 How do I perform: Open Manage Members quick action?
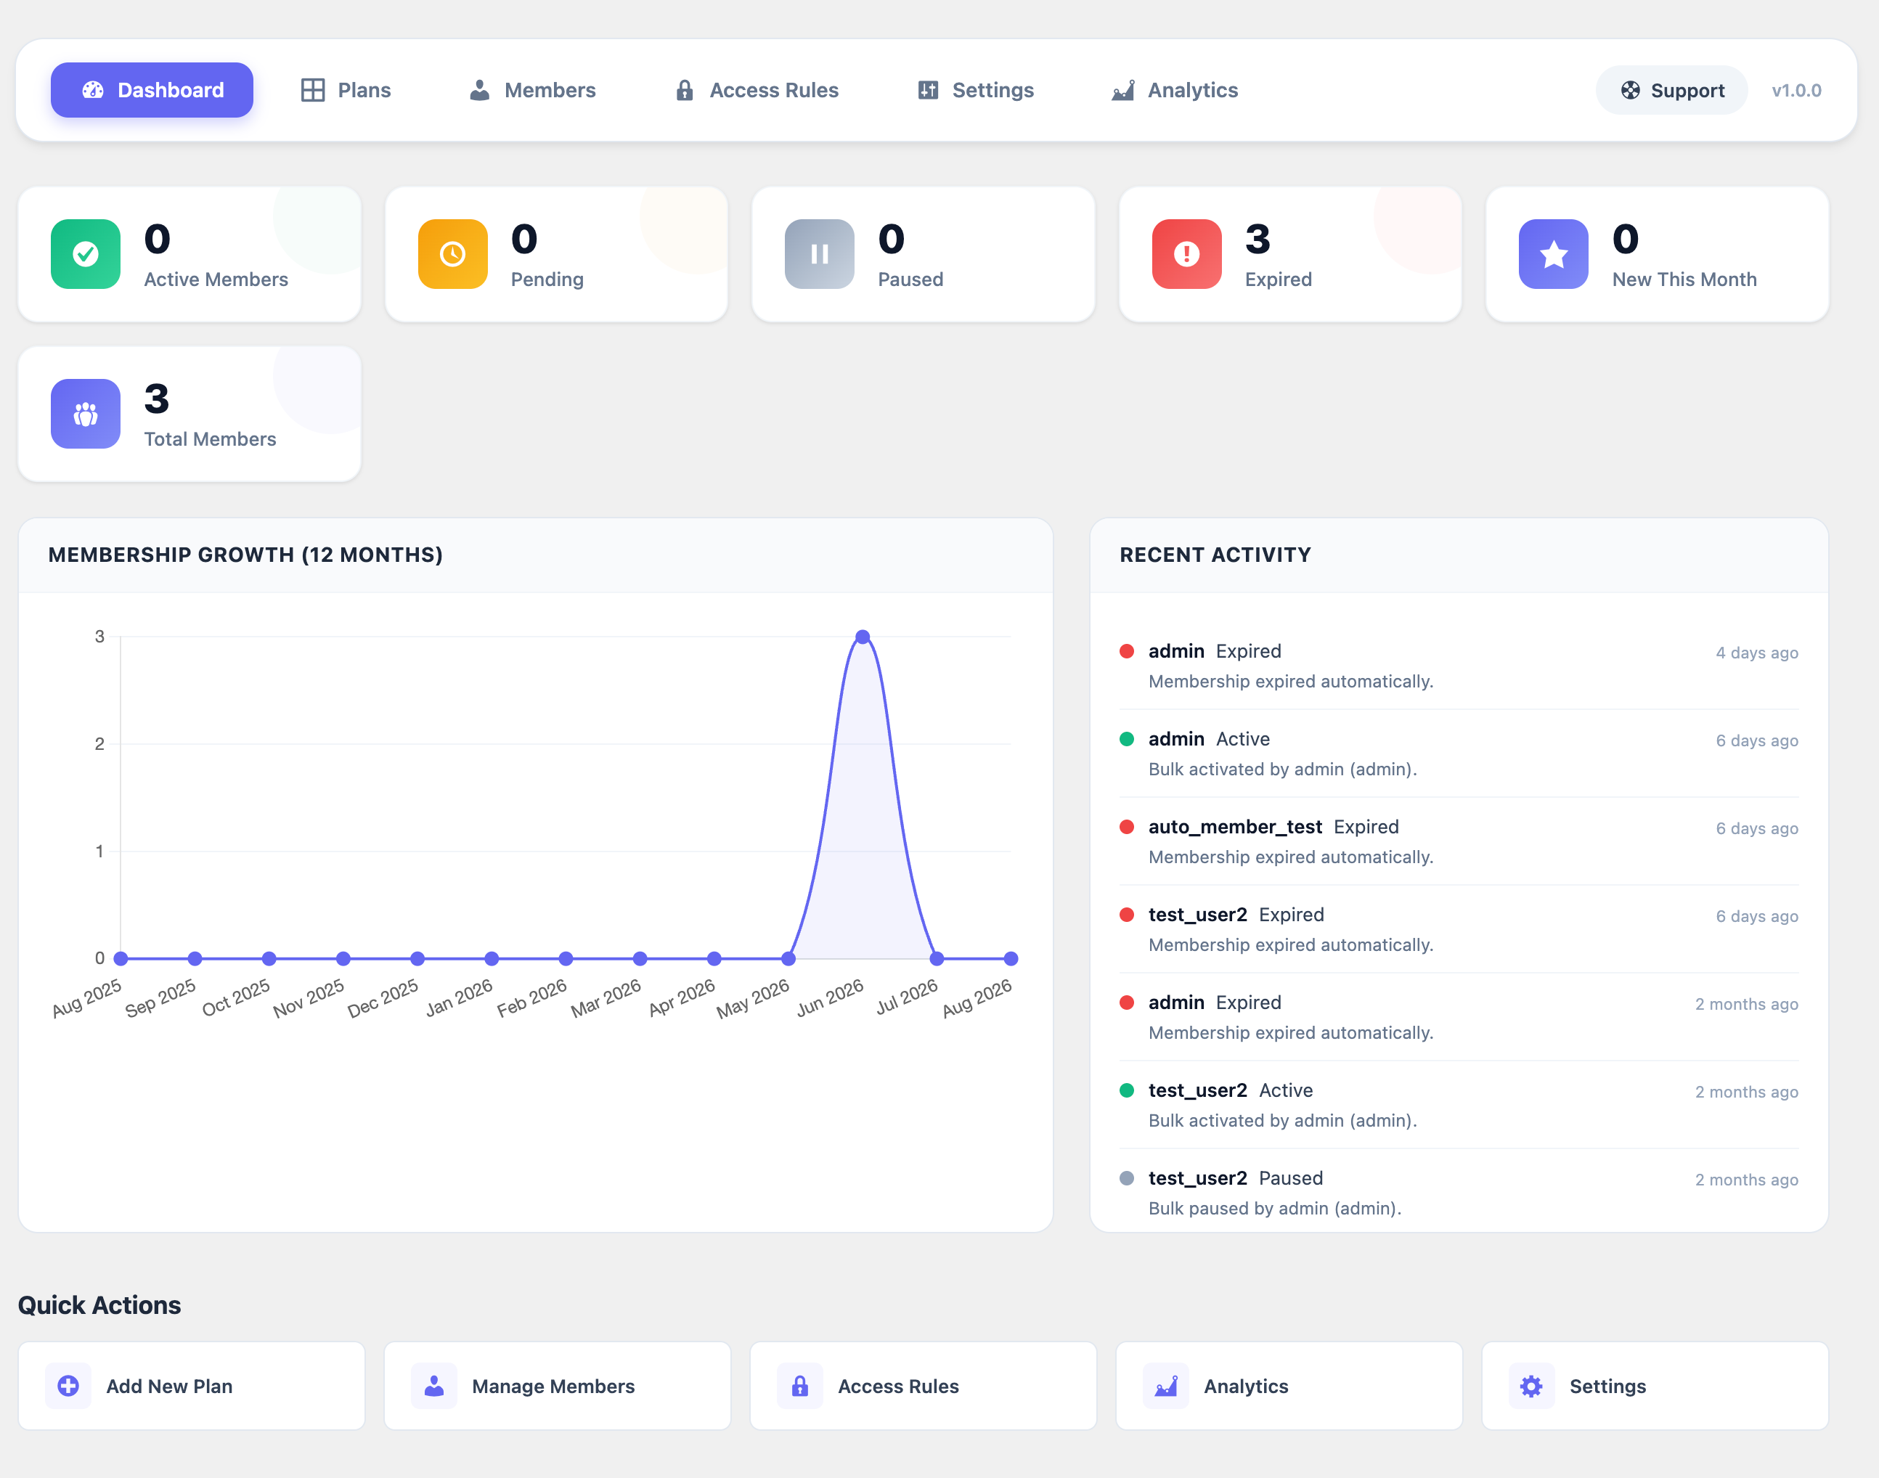point(558,1385)
